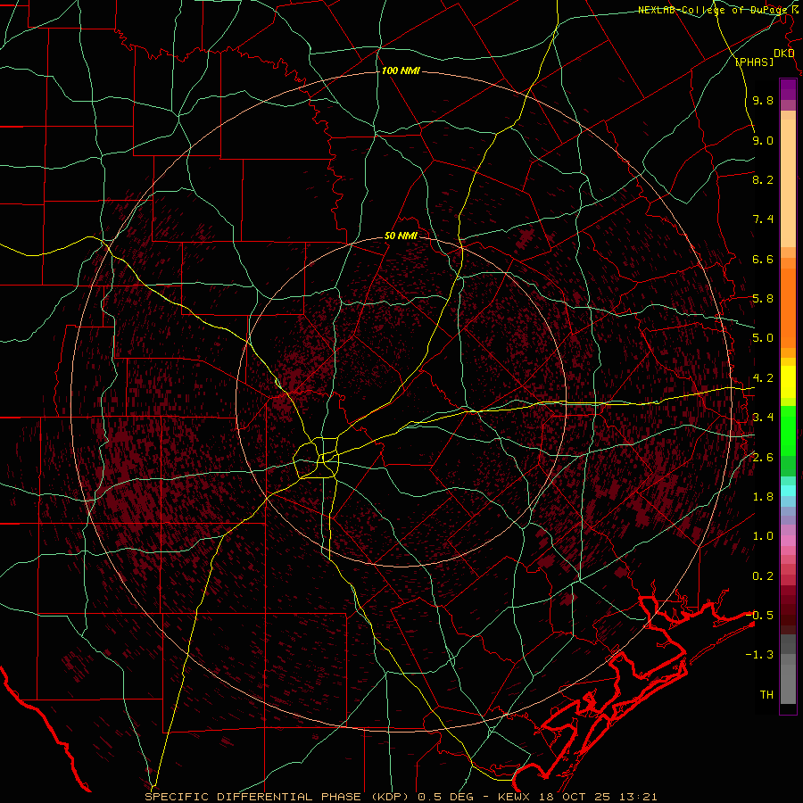Click the 1.0 value on the color scale

point(763,537)
